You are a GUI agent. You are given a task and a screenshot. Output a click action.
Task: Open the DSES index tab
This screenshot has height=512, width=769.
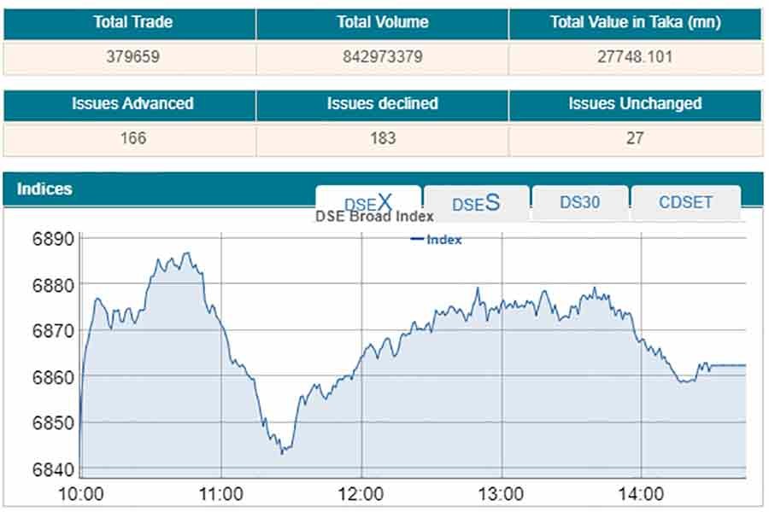coord(476,203)
